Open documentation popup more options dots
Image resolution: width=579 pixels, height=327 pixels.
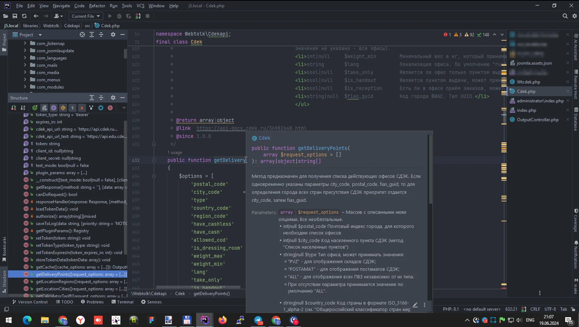point(425,305)
